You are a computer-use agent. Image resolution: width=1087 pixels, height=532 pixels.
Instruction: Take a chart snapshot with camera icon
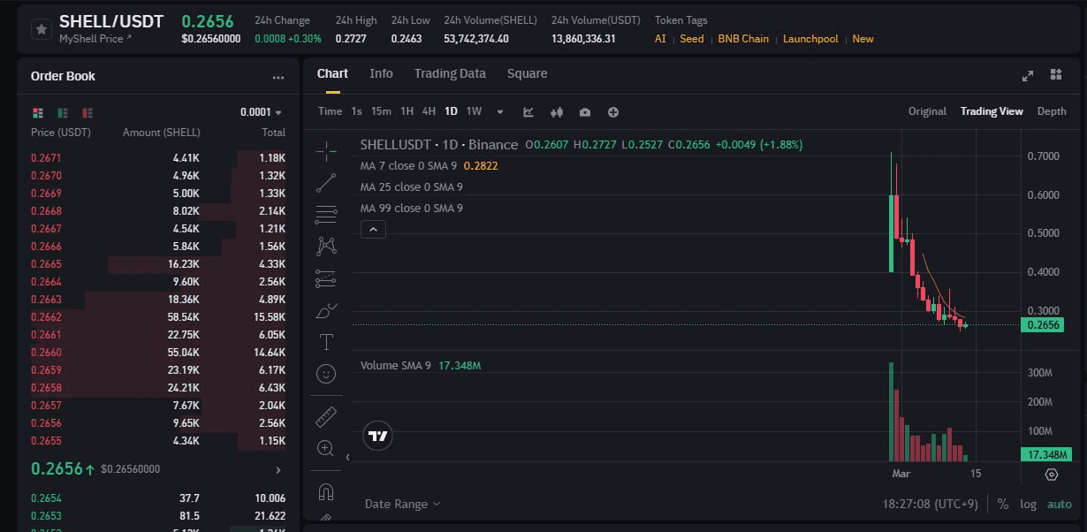(x=585, y=112)
